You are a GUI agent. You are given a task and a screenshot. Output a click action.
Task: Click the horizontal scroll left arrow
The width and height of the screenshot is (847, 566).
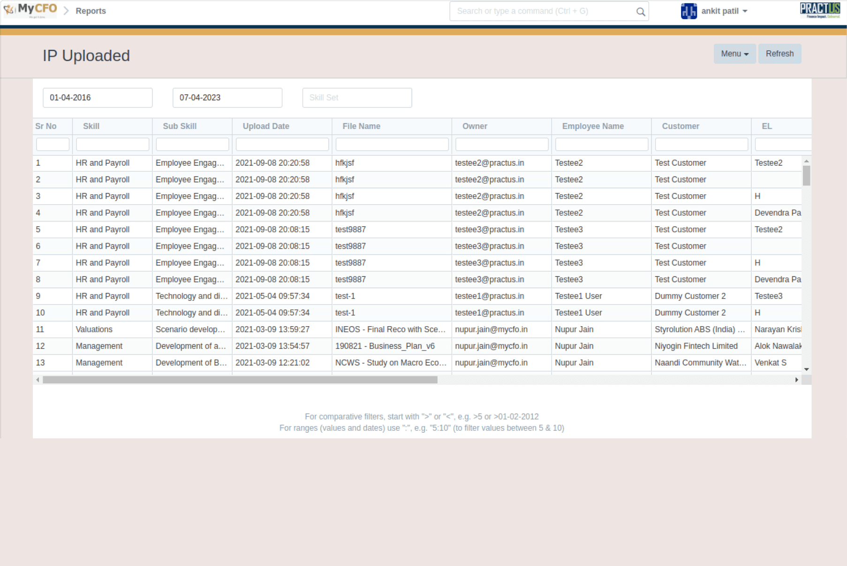pyautogui.click(x=38, y=380)
